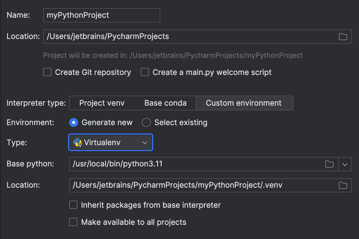The height and width of the screenshot is (239, 359).
Task: Select the Select existing radio button
Action: 146,122
